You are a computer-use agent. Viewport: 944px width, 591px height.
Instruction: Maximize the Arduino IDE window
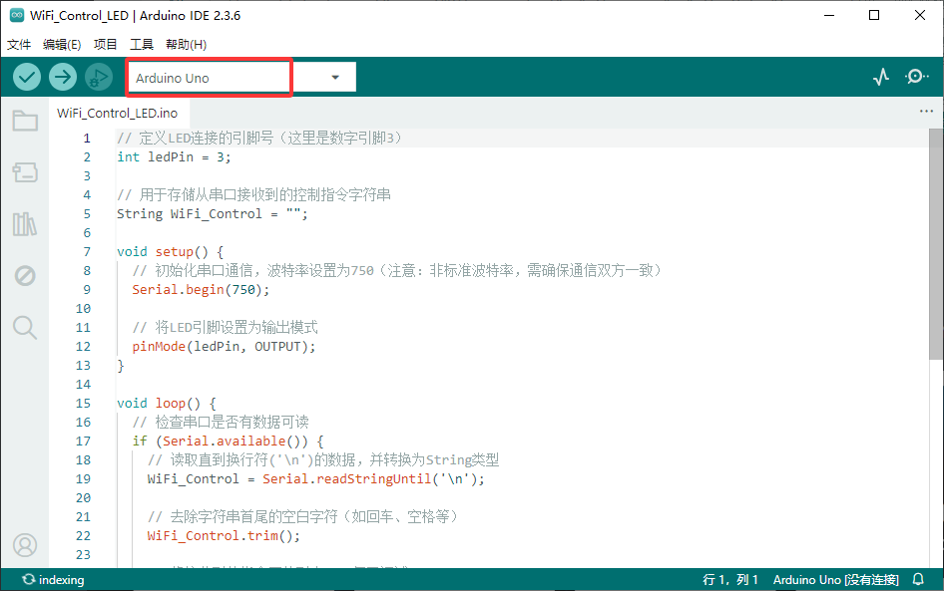874,16
